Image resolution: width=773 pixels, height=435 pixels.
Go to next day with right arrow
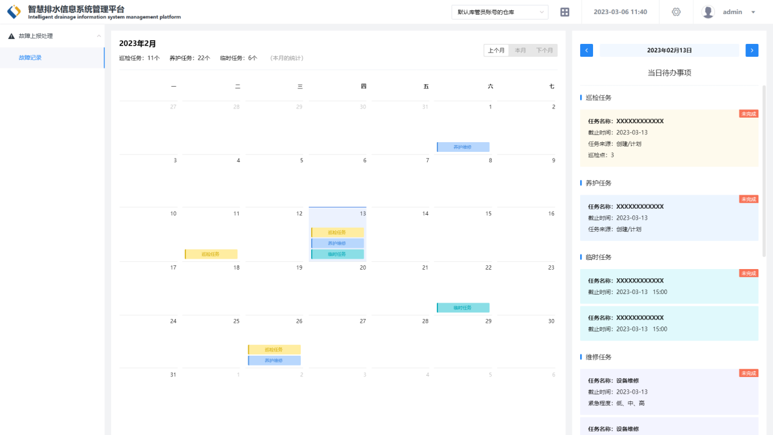(752, 51)
